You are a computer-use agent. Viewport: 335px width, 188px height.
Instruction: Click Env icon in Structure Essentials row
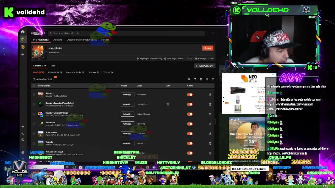tap(168, 104)
